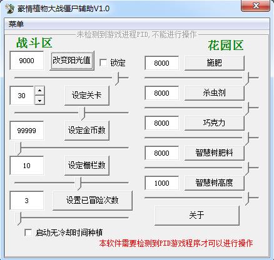Click the fence count slider thumb

[78, 184]
